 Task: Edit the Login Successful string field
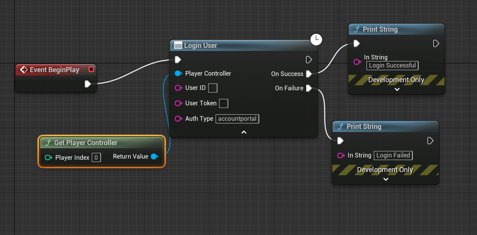(392, 65)
